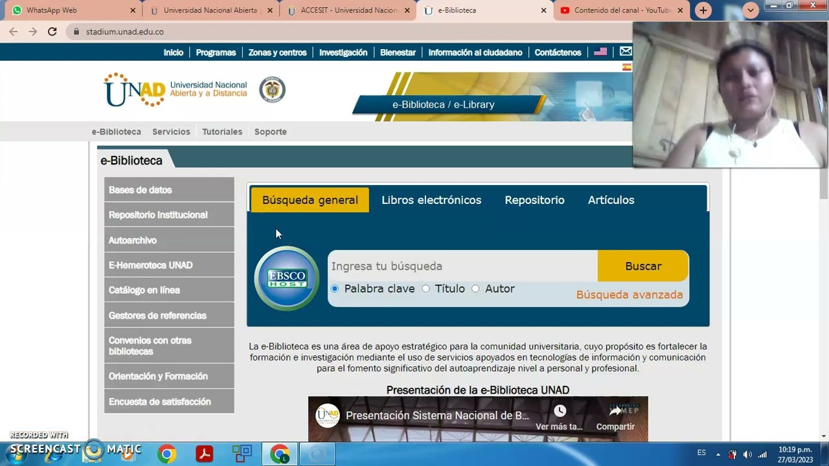829x466 pixels.
Task: Open E-Hemeroteca UNAD in sidebar
Action: tap(169, 265)
